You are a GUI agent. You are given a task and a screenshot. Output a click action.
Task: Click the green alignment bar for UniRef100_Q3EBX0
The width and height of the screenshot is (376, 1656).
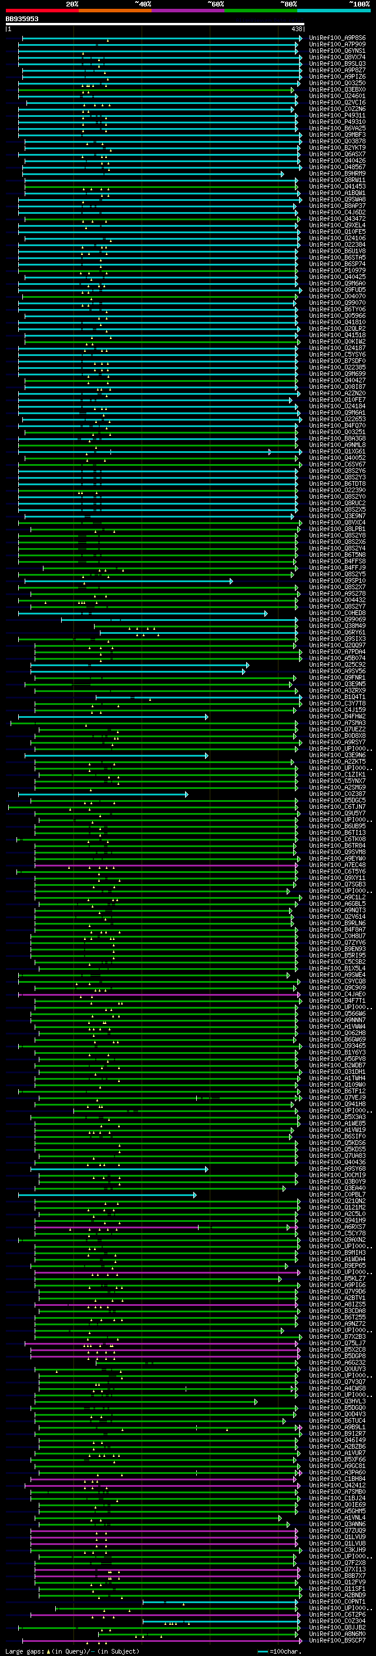(156, 90)
